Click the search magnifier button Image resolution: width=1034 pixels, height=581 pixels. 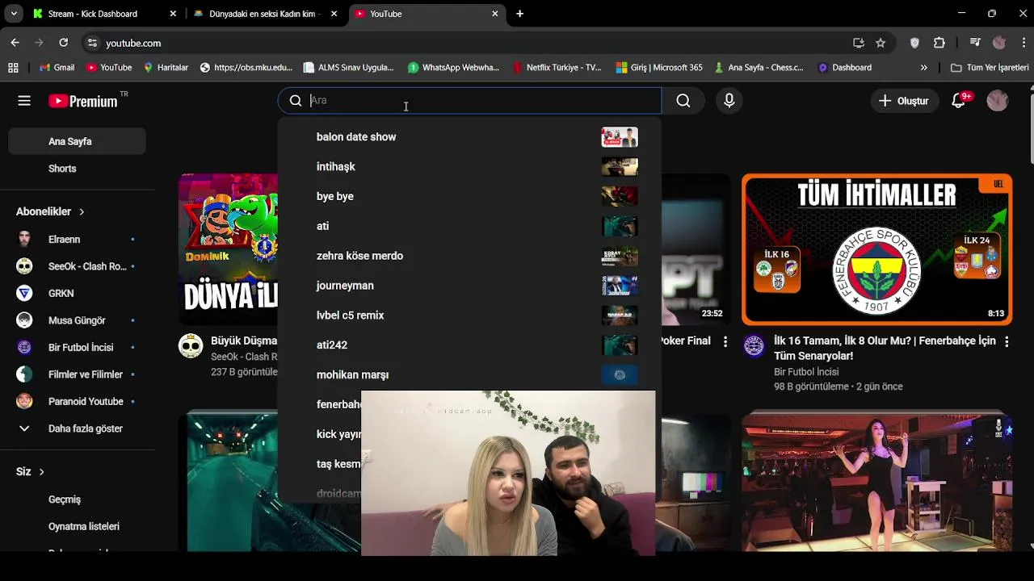click(x=683, y=101)
